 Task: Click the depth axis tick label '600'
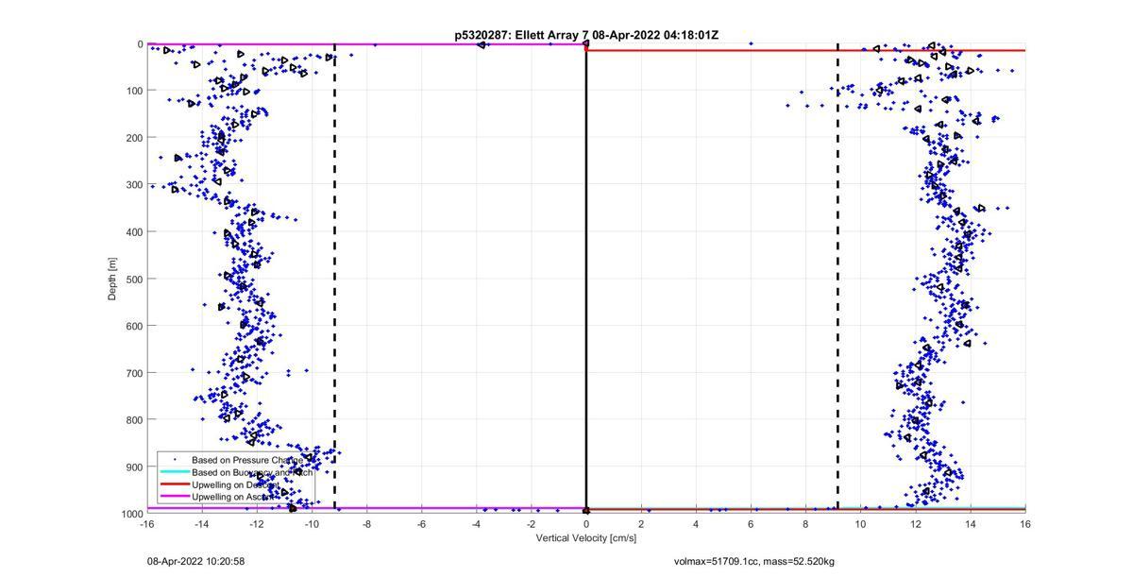pos(134,326)
